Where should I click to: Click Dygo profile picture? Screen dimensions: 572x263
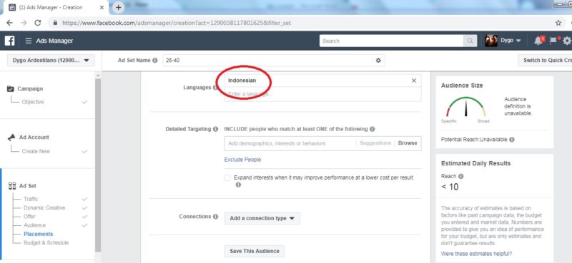pyautogui.click(x=491, y=41)
